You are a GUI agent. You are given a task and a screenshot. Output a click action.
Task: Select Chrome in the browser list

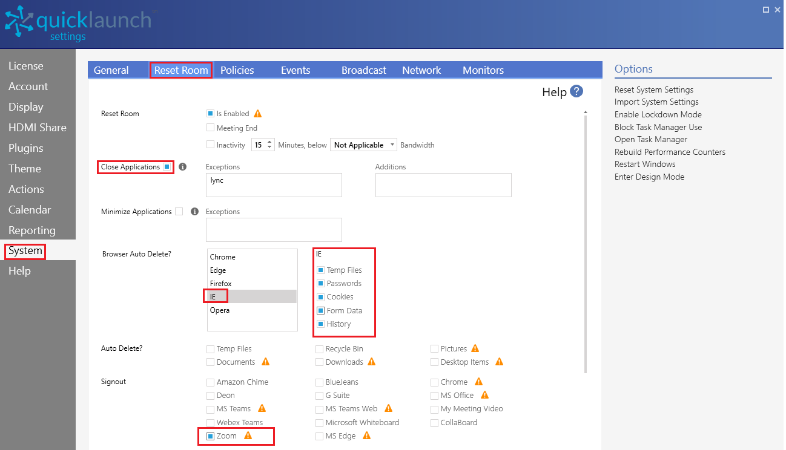pos(252,257)
